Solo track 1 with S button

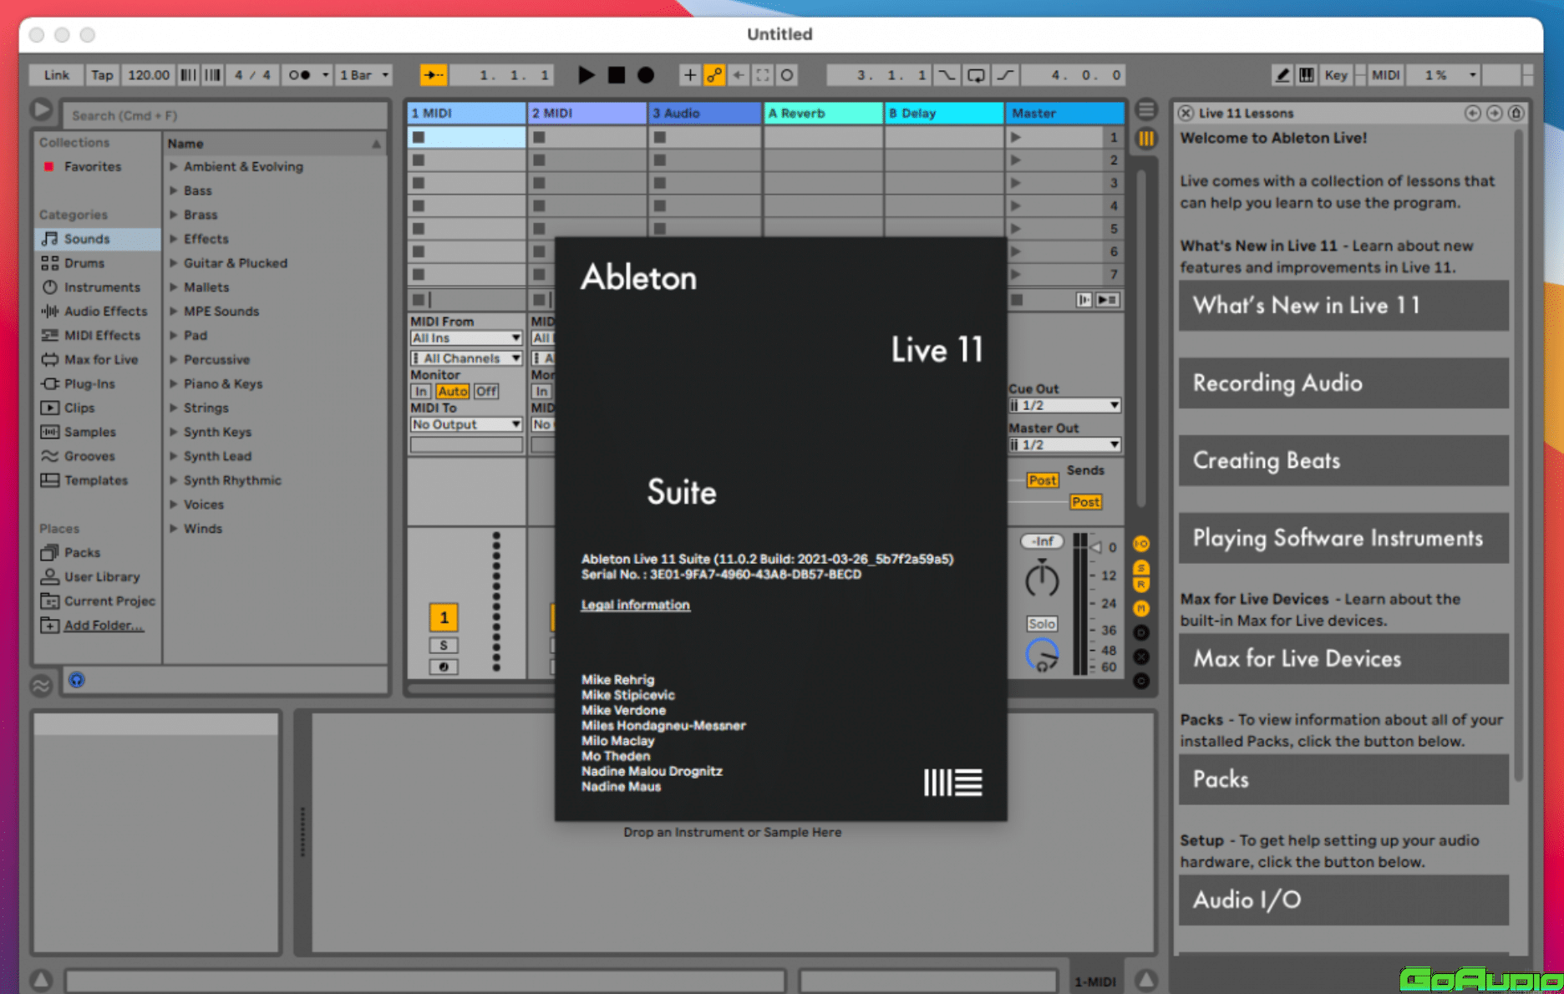pos(444,646)
